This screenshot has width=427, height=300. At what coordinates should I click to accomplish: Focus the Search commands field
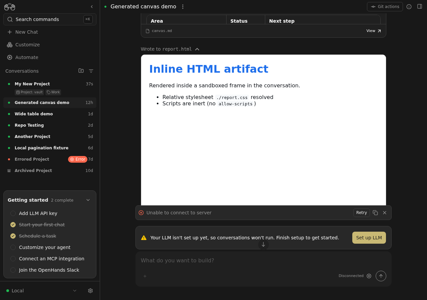50,19
